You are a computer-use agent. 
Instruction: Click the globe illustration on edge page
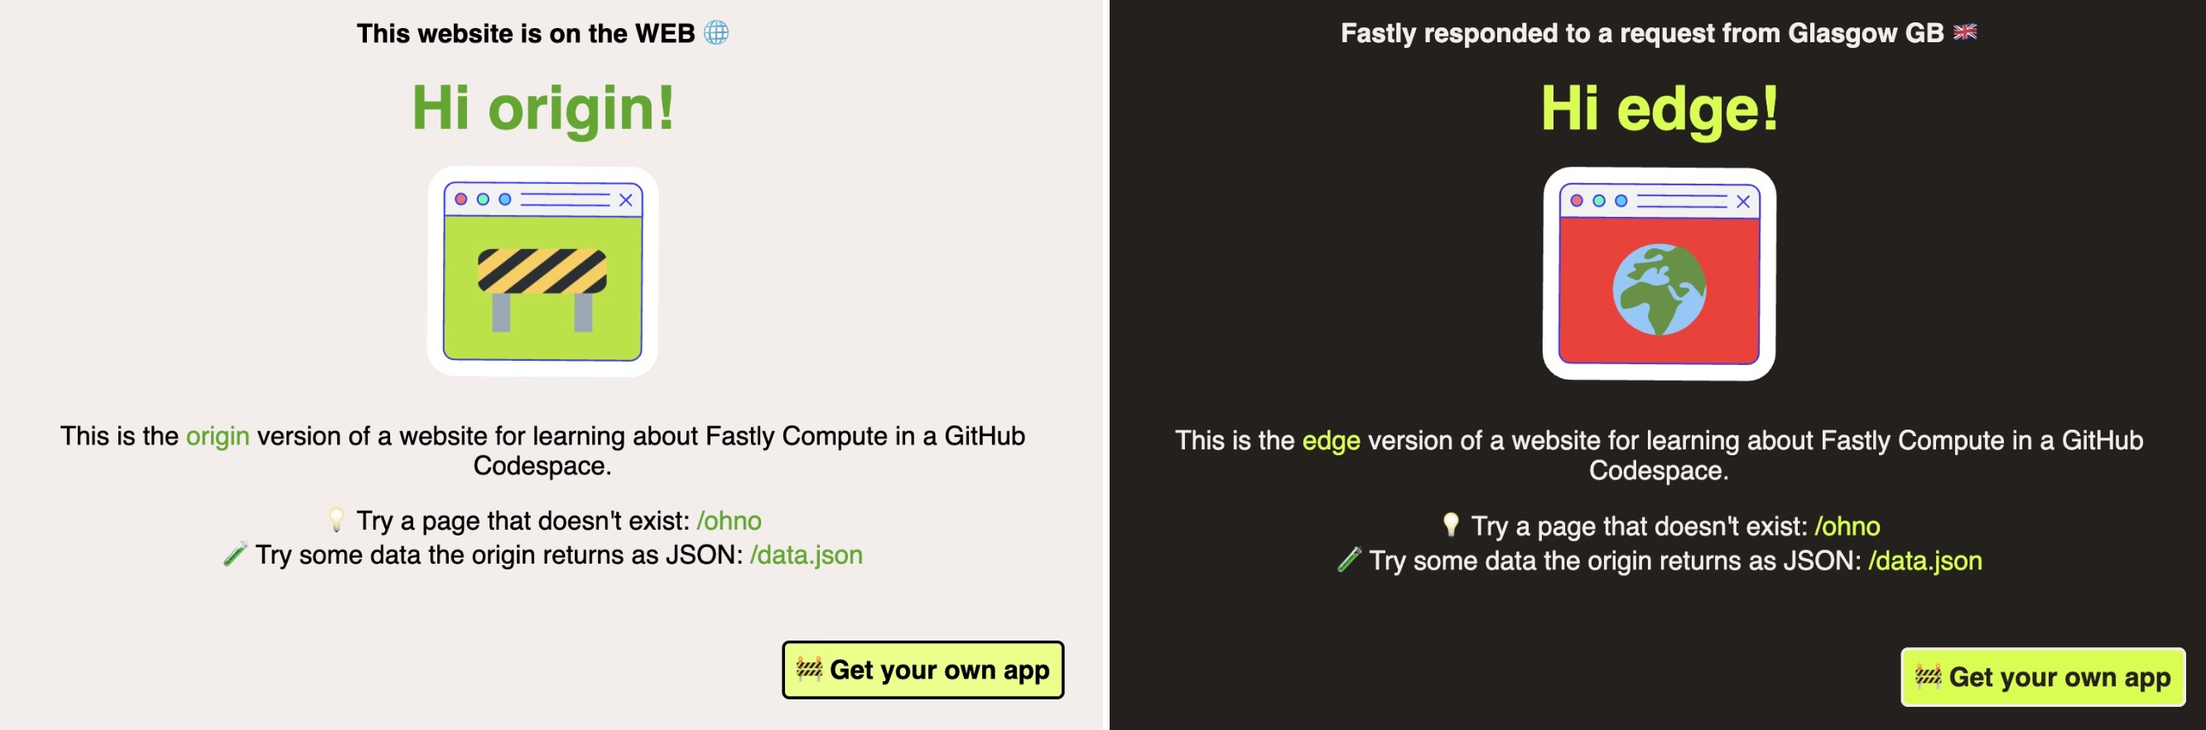(x=1659, y=288)
